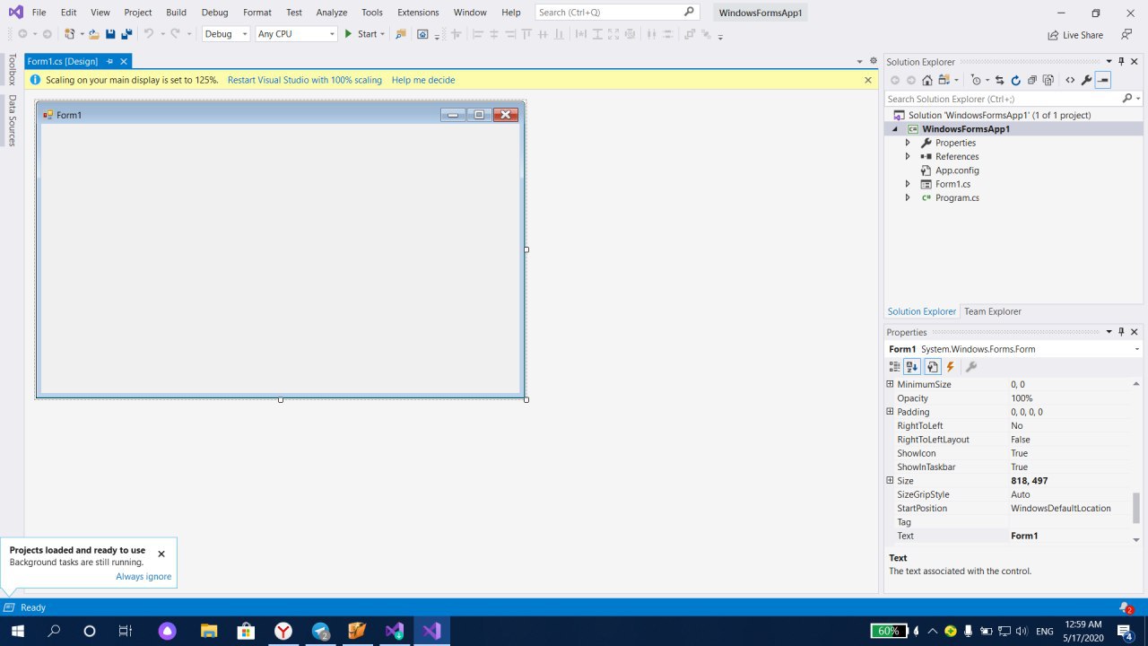Click Sync with Active Document icon
The height and width of the screenshot is (646, 1148).
[x=999, y=80]
